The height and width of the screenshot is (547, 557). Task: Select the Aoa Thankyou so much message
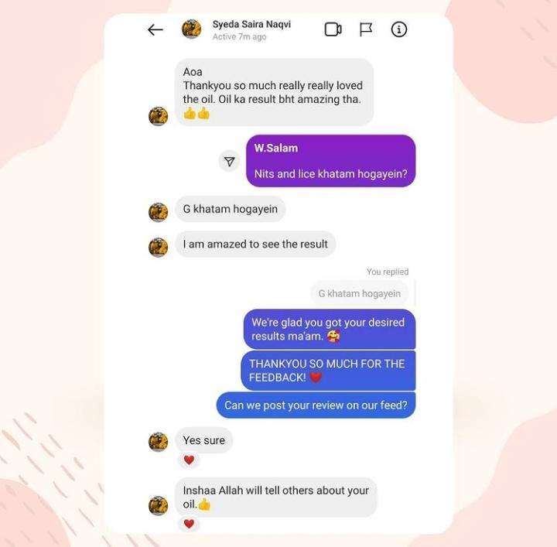(274, 92)
